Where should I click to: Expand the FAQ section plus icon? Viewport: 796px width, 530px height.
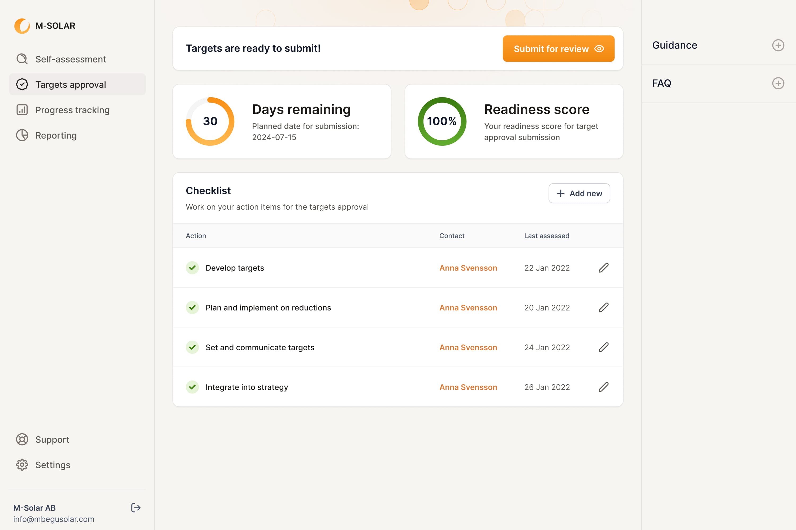click(778, 83)
